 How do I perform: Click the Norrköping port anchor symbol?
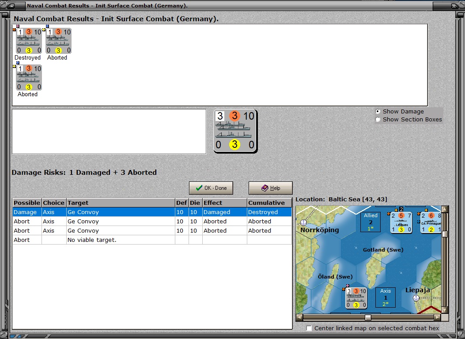point(303,222)
